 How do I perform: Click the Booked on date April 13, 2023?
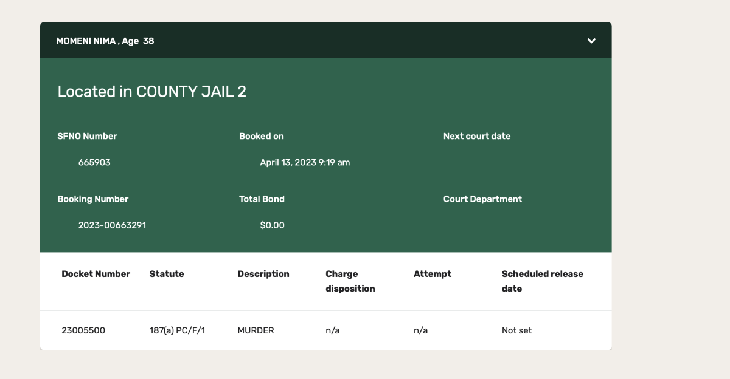tap(304, 162)
